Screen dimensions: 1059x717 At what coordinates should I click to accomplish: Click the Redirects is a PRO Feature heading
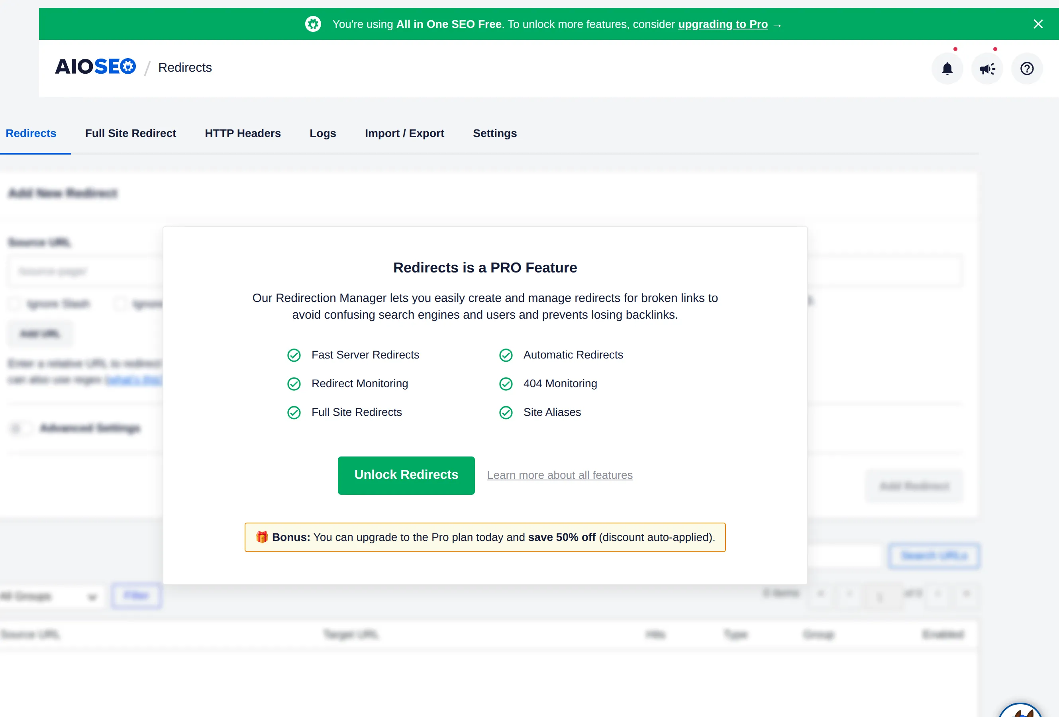(485, 267)
